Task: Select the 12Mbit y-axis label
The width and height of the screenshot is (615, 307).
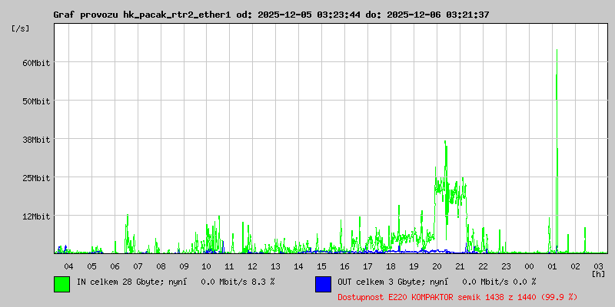Action: click(35, 216)
